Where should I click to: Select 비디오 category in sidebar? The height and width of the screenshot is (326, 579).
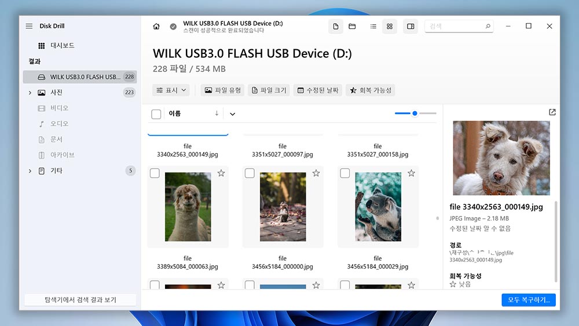[80, 108]
